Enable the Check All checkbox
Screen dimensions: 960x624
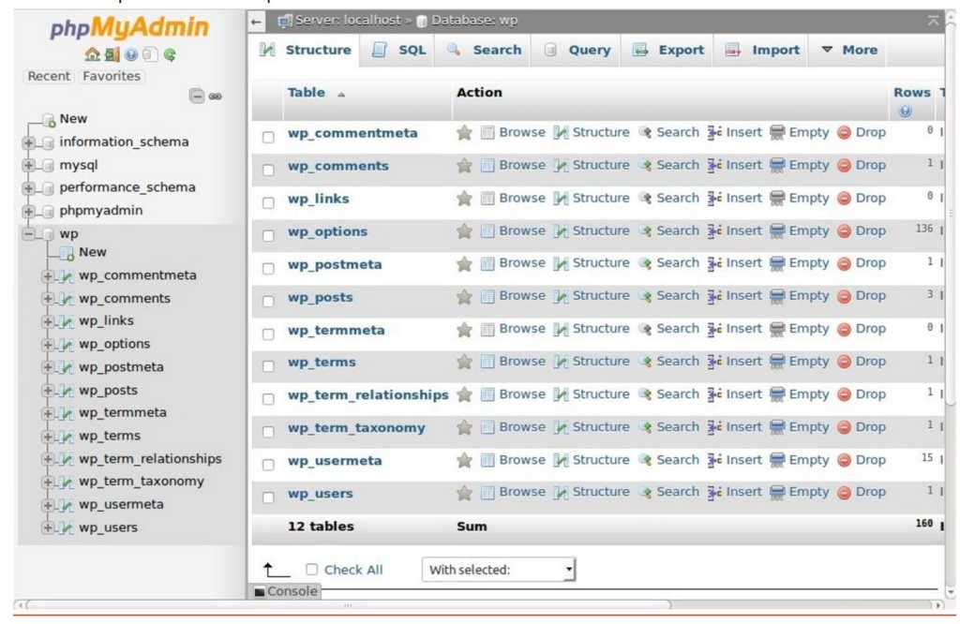point(311,570)
